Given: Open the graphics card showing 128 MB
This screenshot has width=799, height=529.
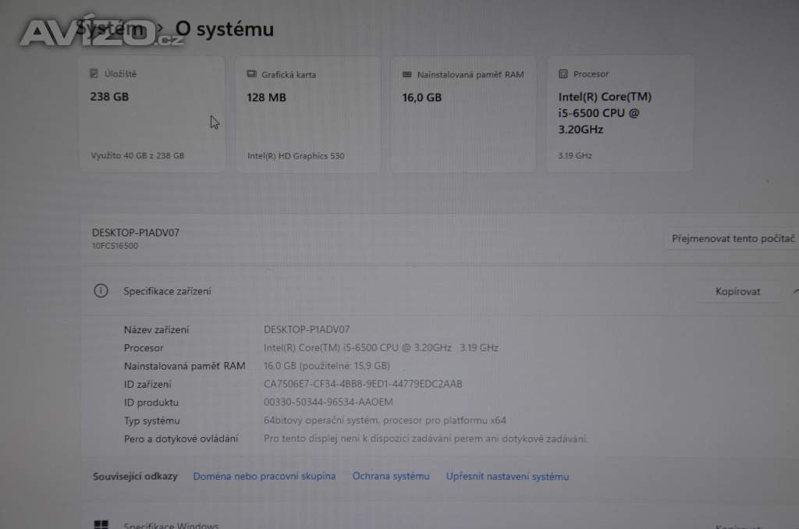Looking at the screenshot, I should click(x=308, y=114).
